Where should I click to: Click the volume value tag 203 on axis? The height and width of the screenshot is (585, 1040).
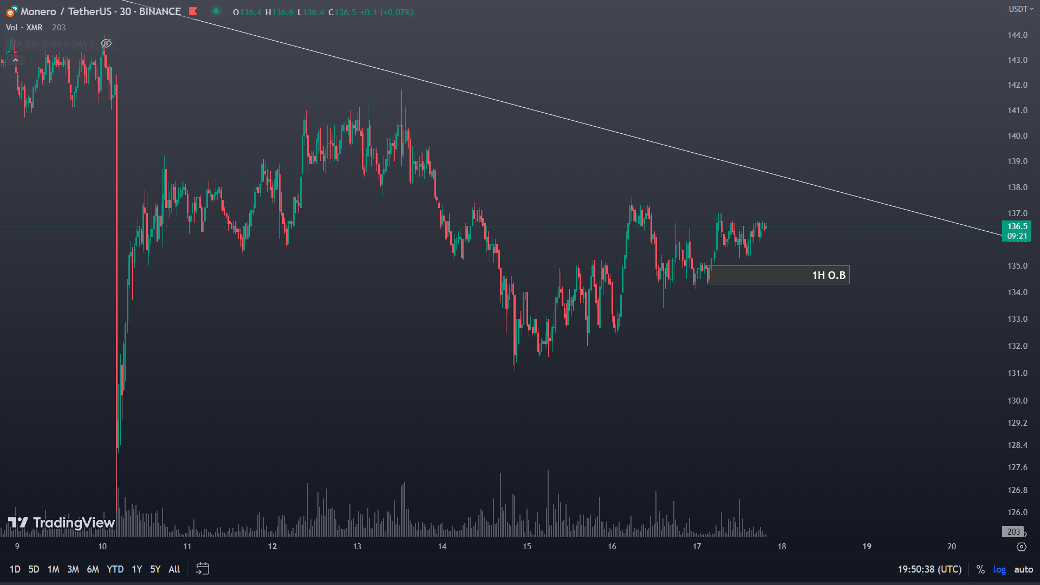tap(1013, 532)
